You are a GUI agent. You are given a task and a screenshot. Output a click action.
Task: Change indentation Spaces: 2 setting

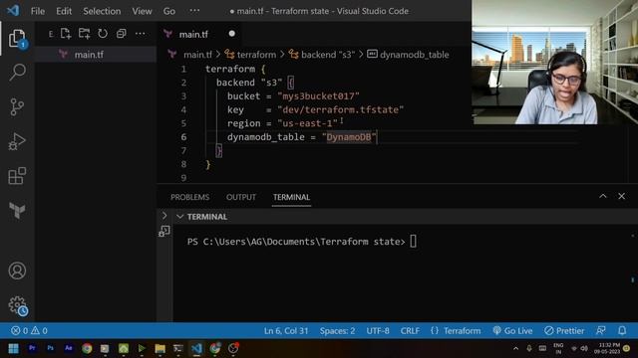[x=337, y=331]
